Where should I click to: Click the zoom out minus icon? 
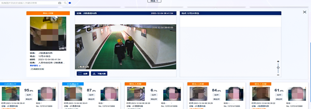278,75
